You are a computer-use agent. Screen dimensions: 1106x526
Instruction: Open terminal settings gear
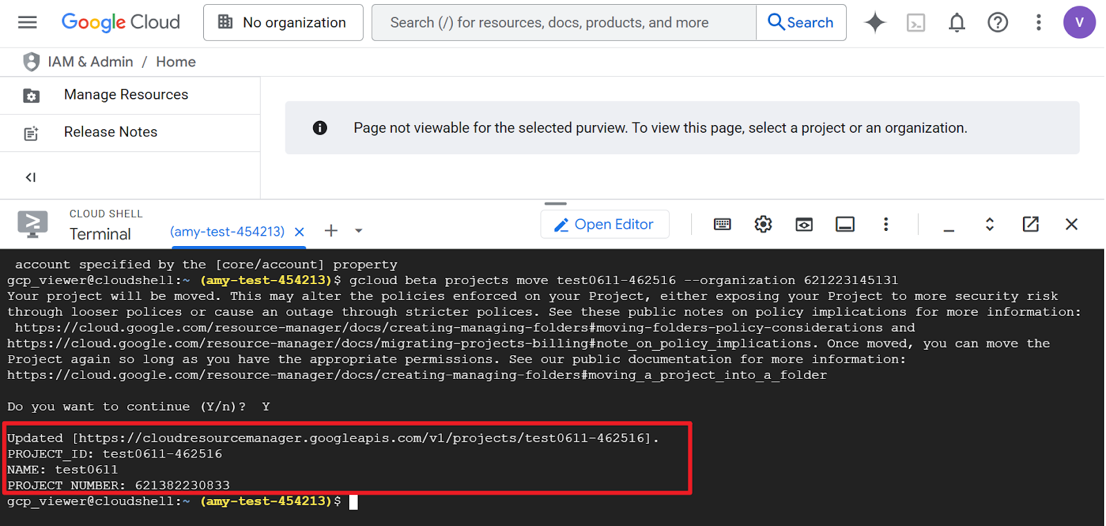coord(763,224)
